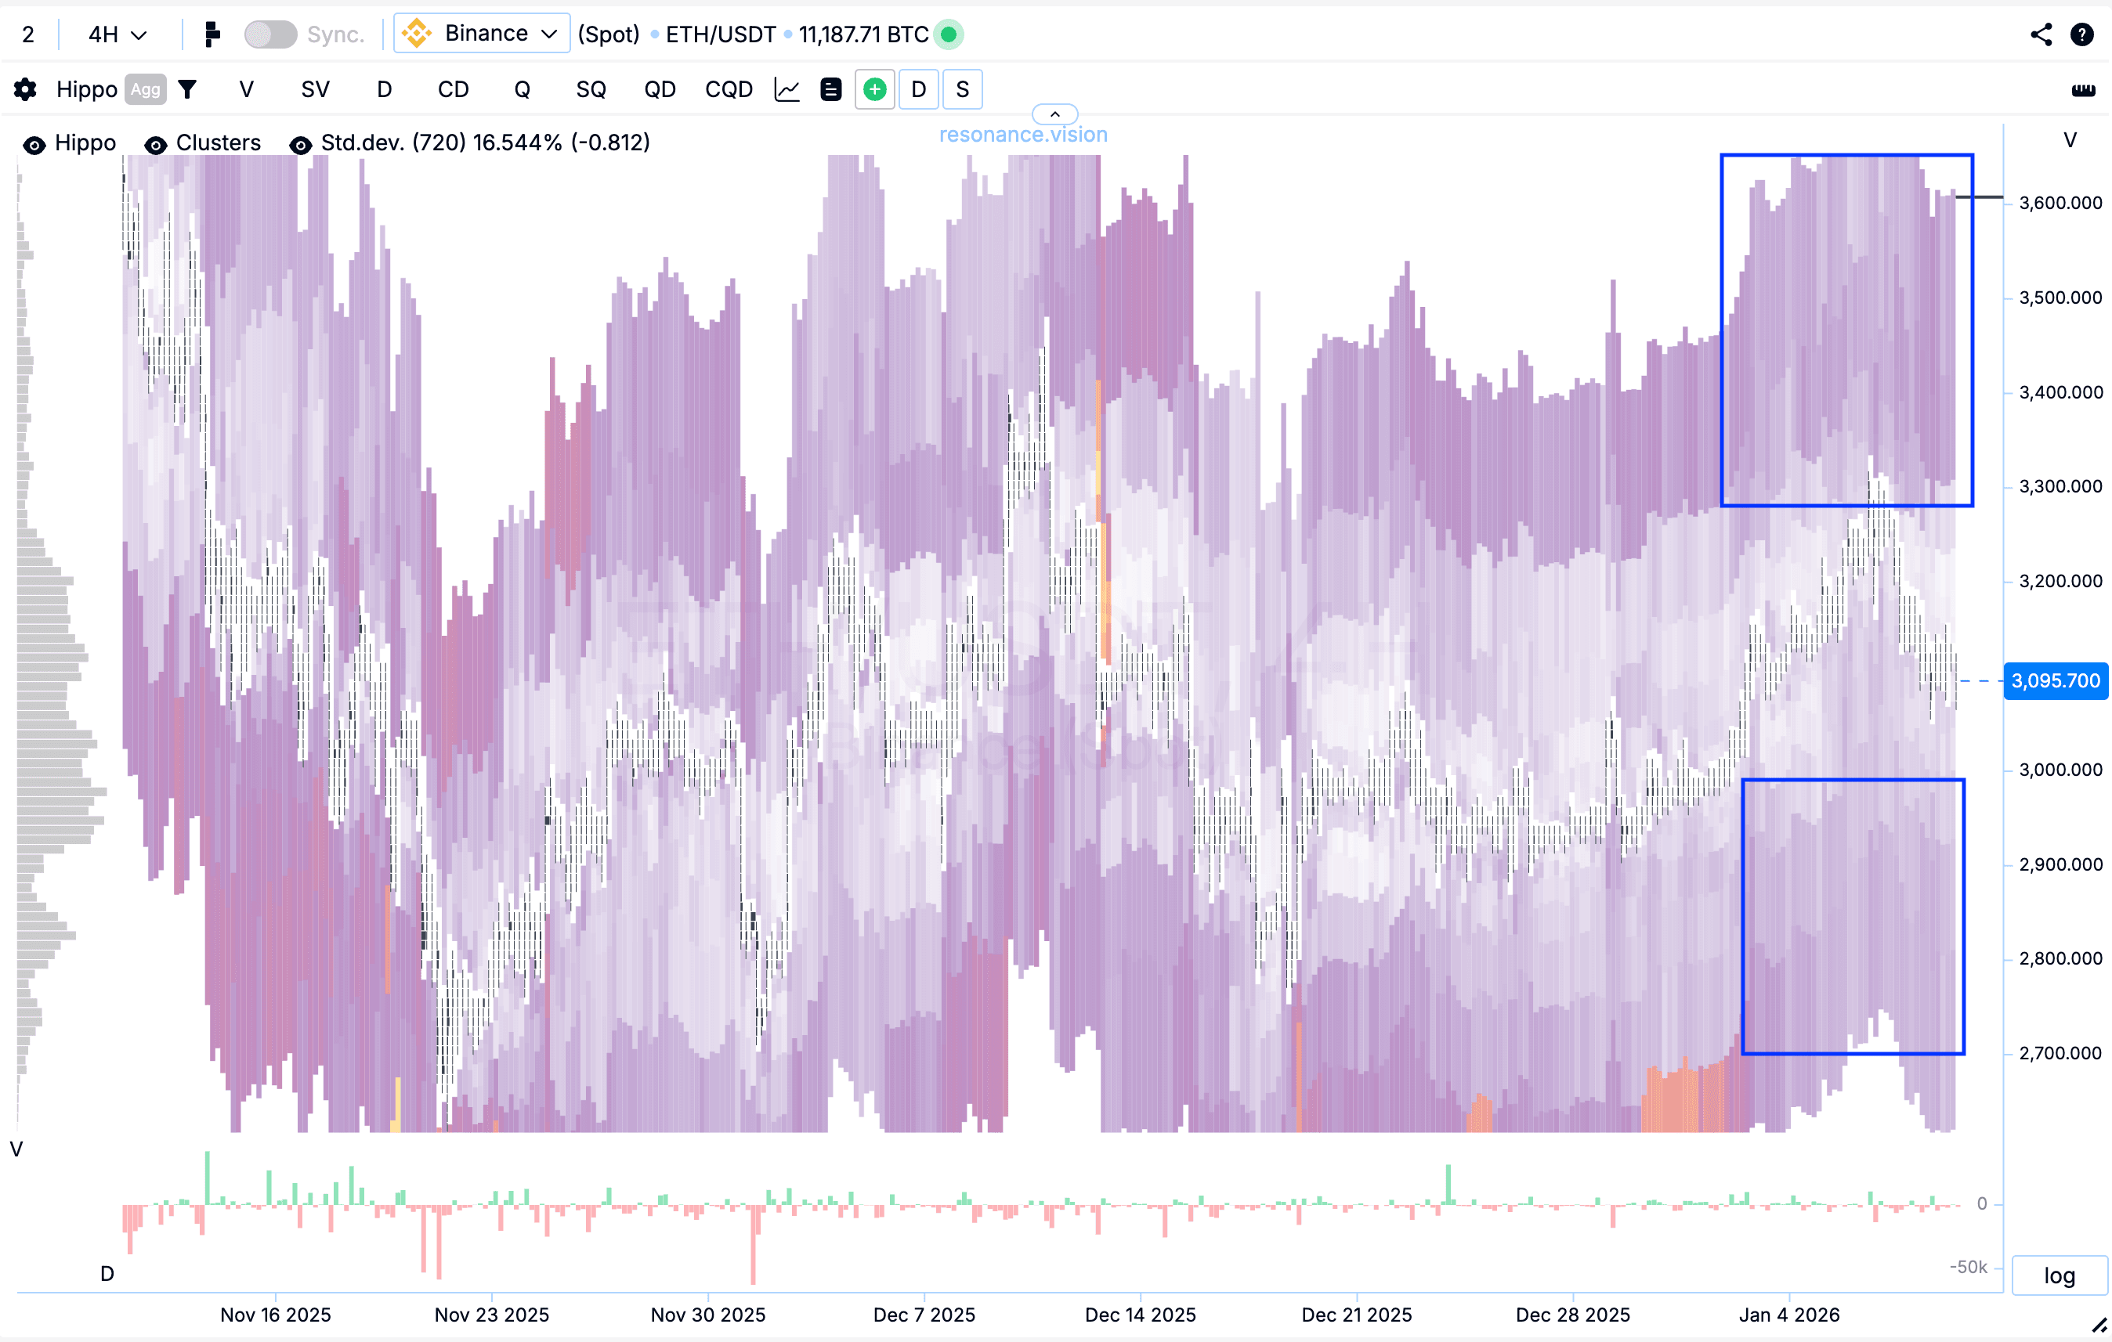Screen dimensions: 2112x1342
Task: Hide the Std.dev. indicator eye
Action: click(x=300, y=145)
